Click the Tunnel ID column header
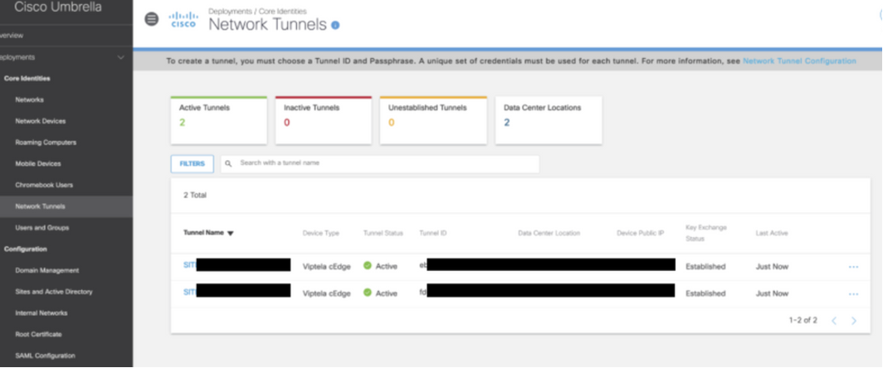The width and height of the screenshot is (883, 368). [433, 234]
